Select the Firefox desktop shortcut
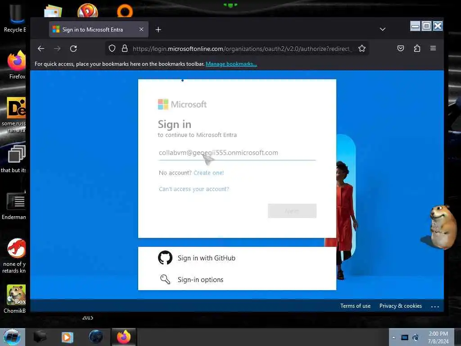The width and height of the screenshot is (461, 346). tap(17, 65)
